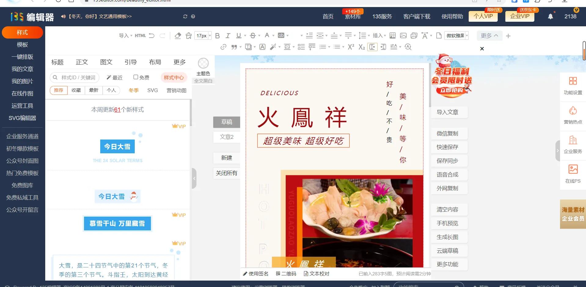Apply superscript formatting
Viewport: 586px width, 287px height.
point(350,47)
